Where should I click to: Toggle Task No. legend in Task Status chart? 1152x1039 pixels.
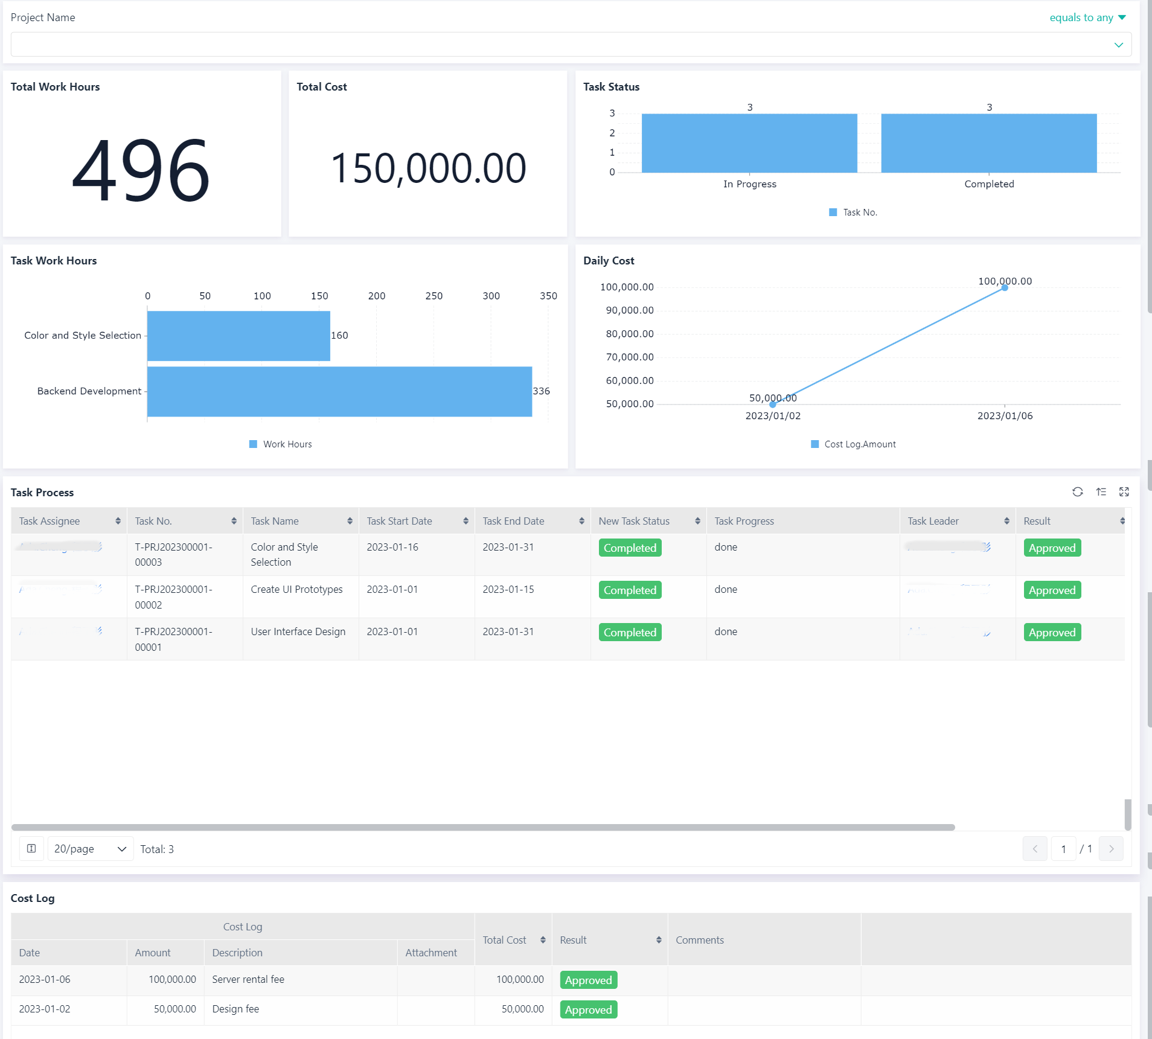853,213
